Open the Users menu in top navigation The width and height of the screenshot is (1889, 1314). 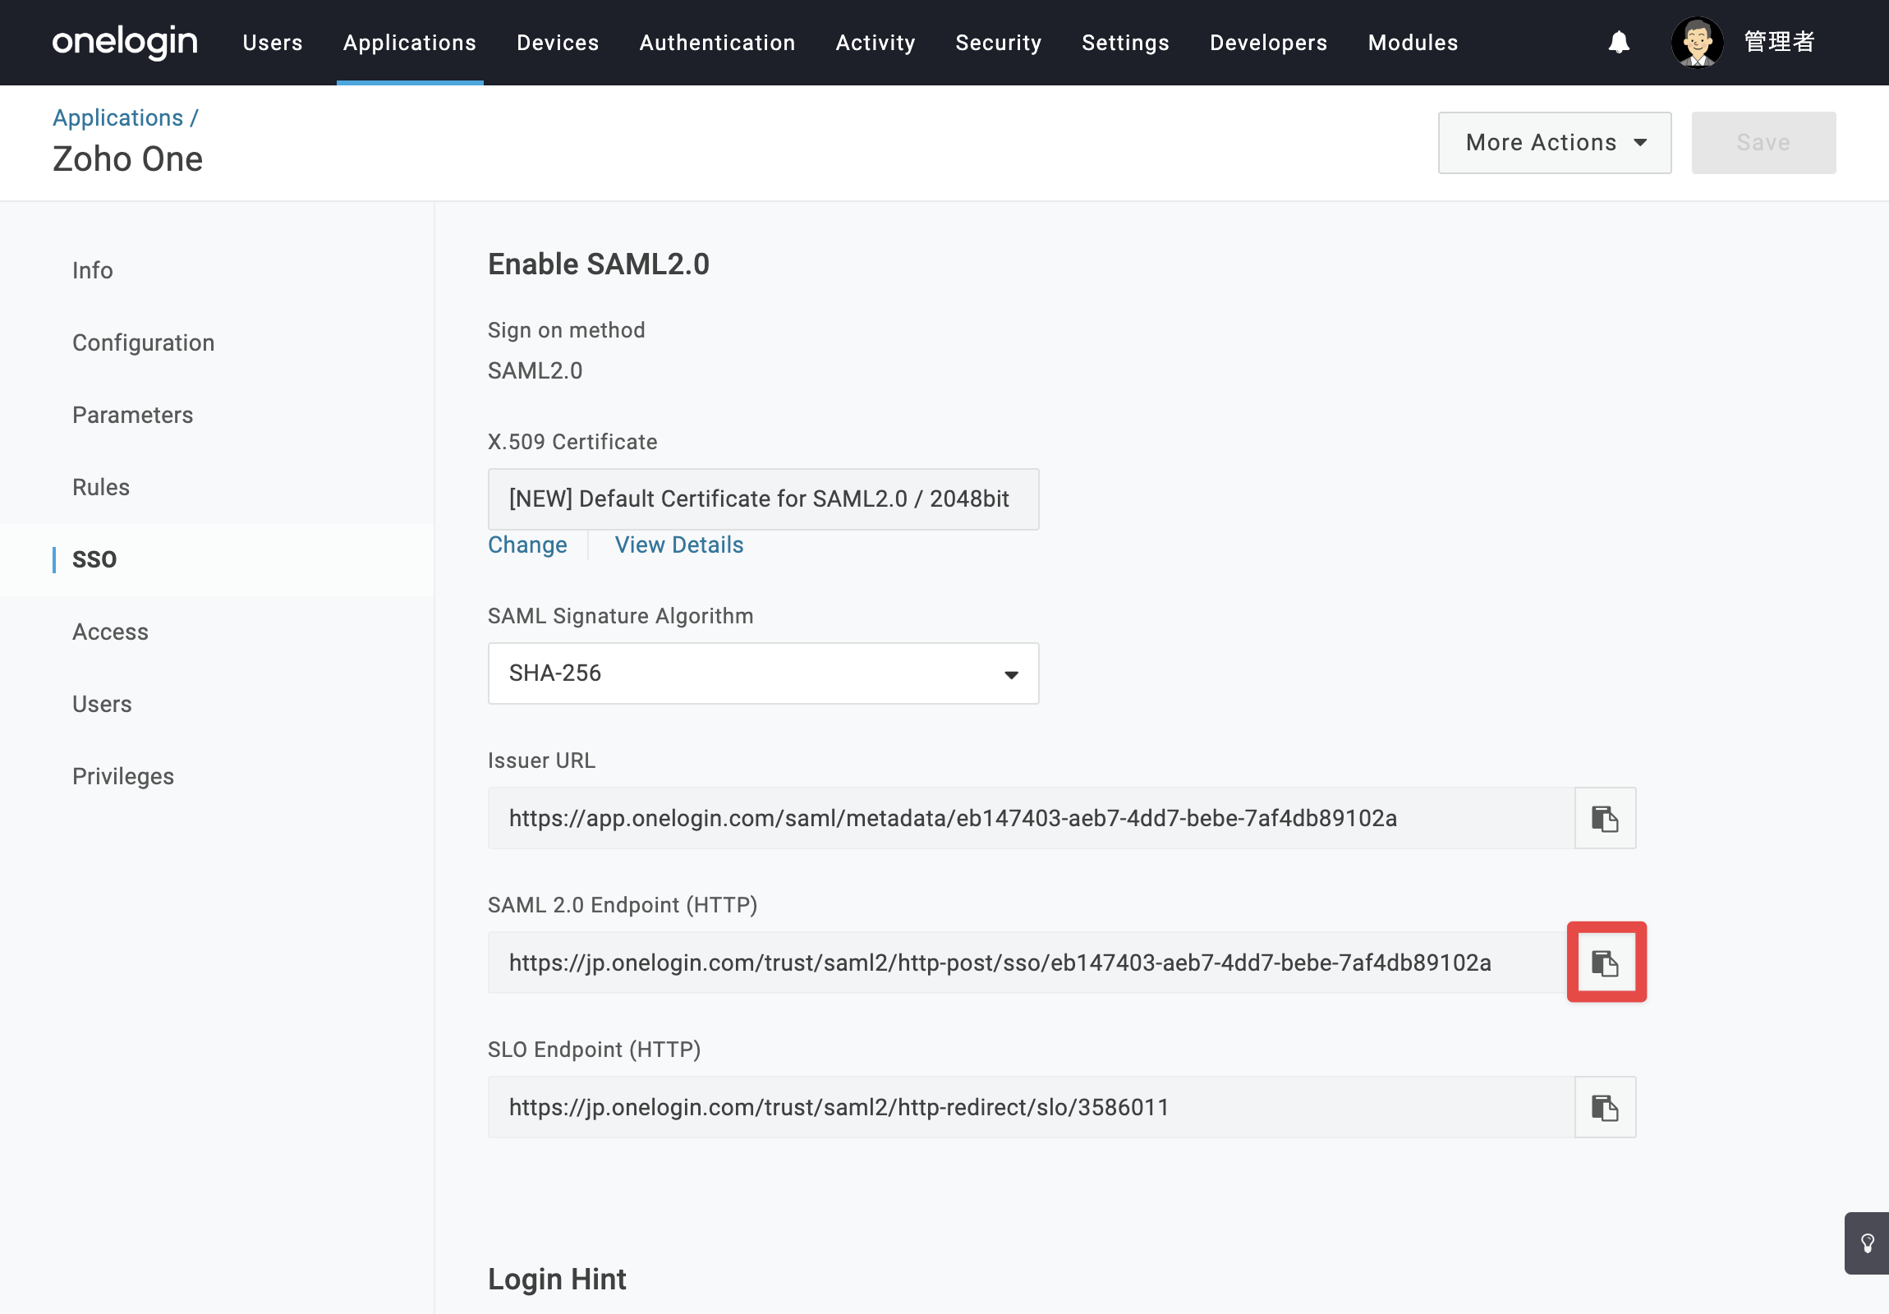[273, 42]
